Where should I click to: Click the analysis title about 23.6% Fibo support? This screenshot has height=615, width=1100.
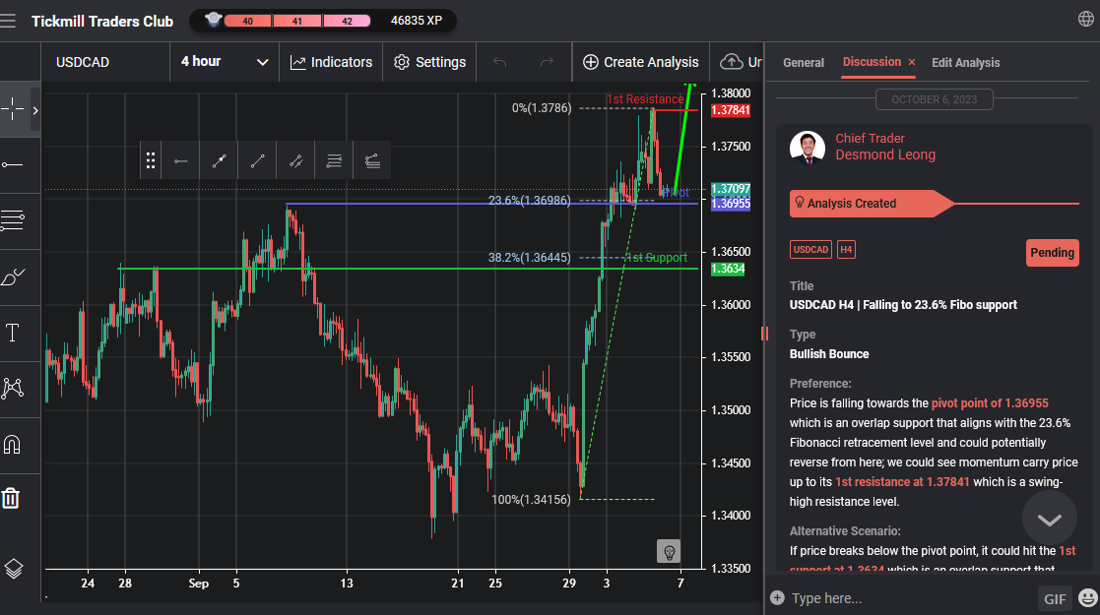(903, 305)
